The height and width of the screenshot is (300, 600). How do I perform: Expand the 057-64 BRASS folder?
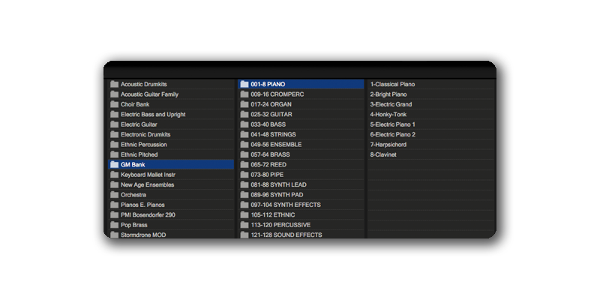click(x=270, y=154)
